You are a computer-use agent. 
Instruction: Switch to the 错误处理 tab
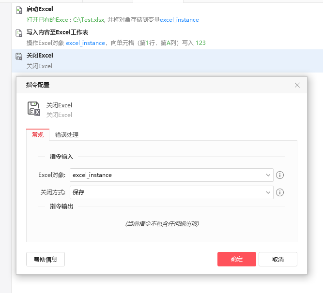[67, 135]
